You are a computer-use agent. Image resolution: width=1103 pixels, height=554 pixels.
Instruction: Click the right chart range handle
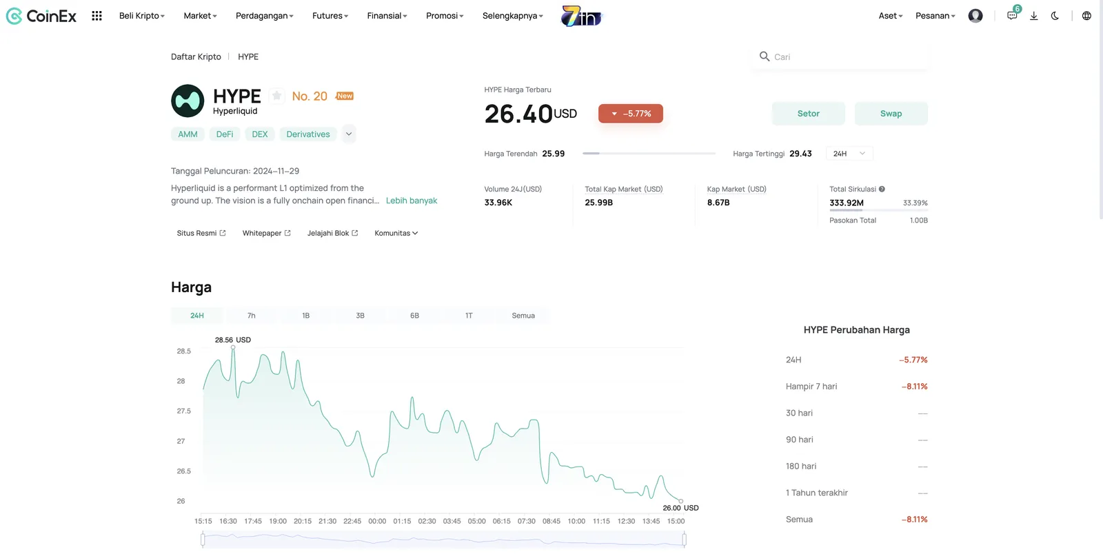click(684, 540)
